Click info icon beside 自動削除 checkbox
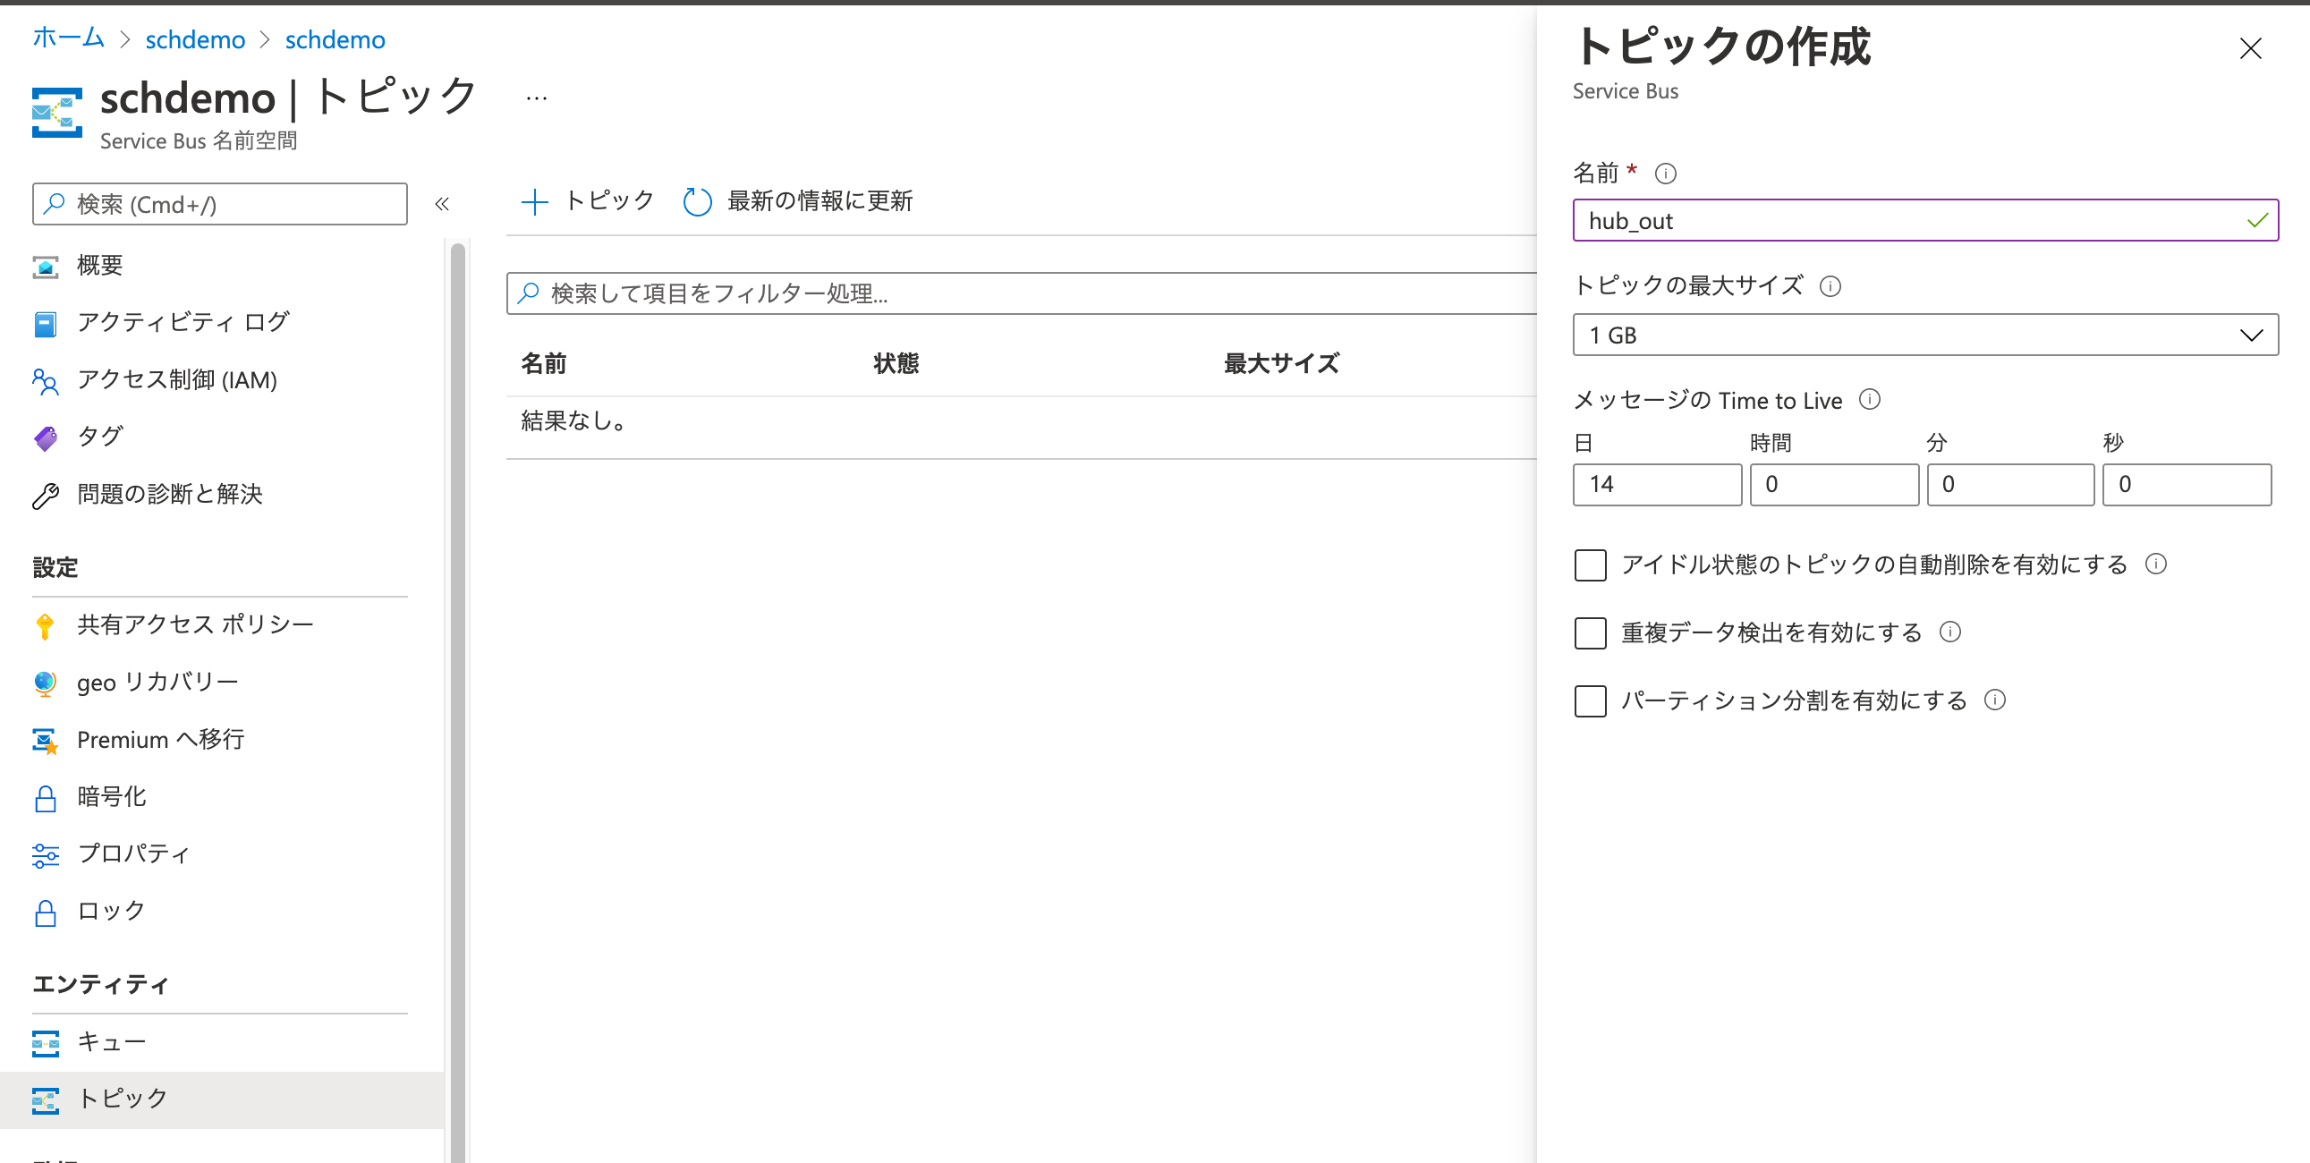This screenshot has width=2310, height=1163. 2155,564
